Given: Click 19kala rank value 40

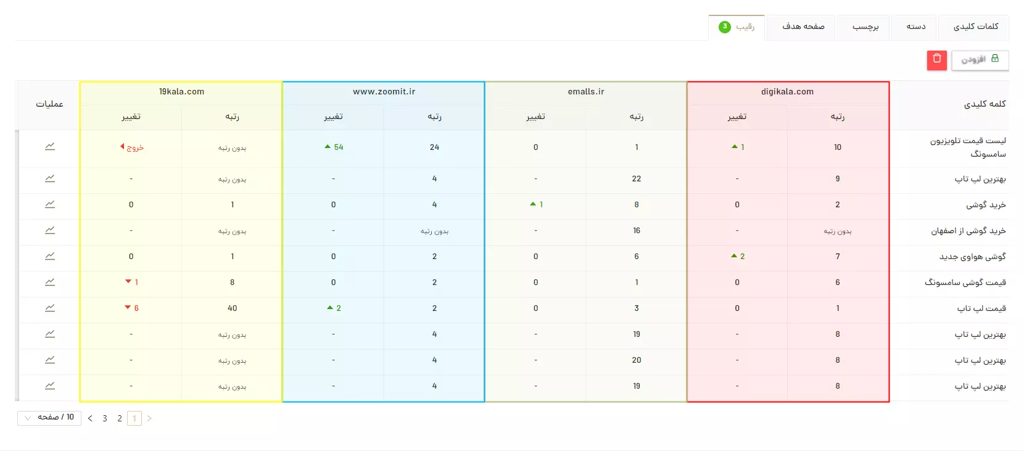Looking at the screenshot, I should point(232,308).
